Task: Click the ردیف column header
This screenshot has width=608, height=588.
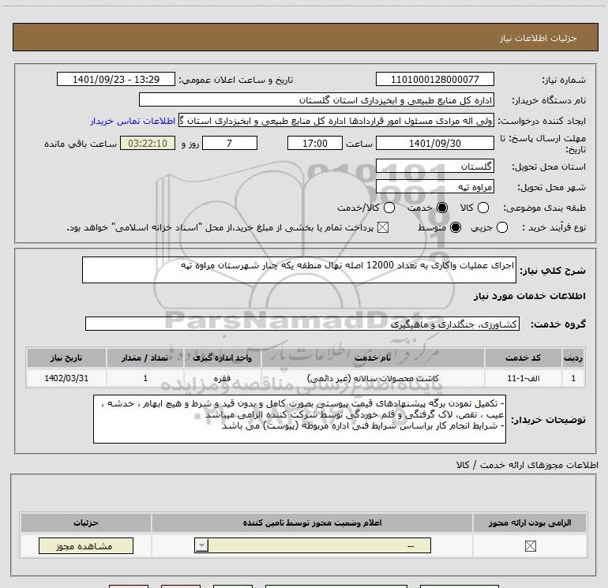Action: [x=573, y=358]
